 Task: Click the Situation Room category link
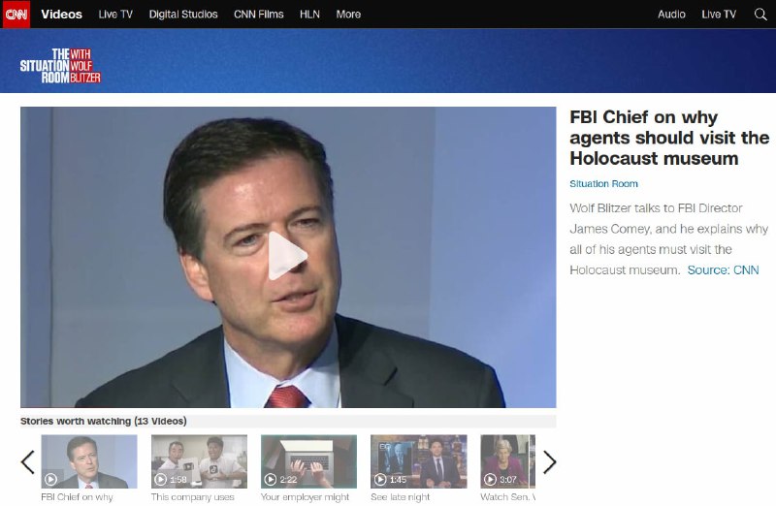click(603, 183)
